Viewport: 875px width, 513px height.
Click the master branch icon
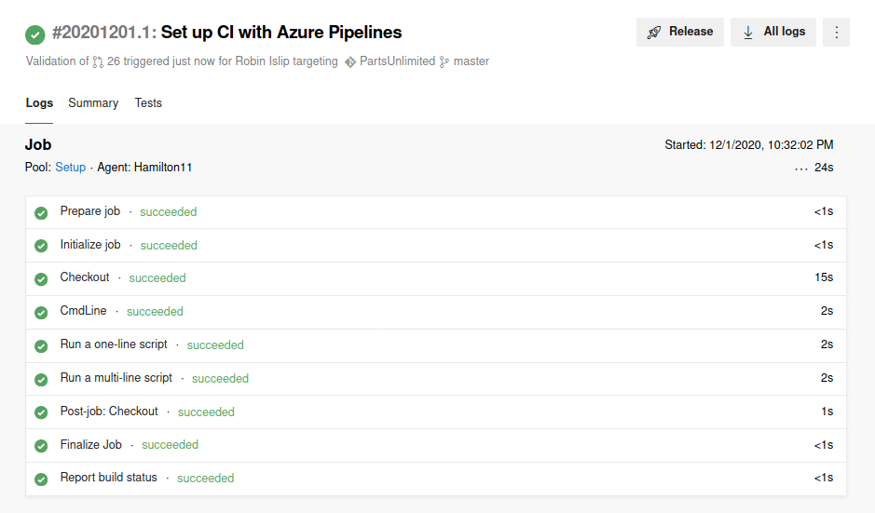(444, 61)
